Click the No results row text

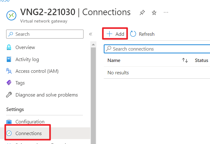coord(118,72)
